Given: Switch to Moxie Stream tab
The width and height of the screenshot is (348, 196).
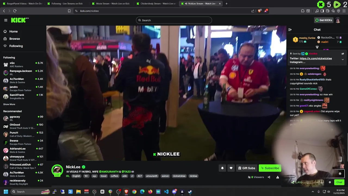Looking at the screenshot, I should tap(112, 4).
